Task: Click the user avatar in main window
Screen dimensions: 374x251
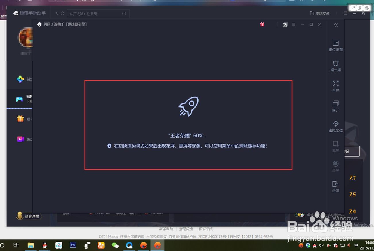Action: click(25, 38)
